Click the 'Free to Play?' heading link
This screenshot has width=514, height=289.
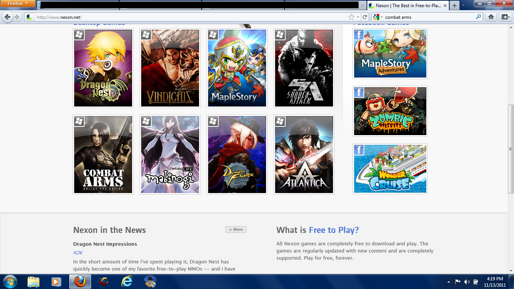(x=334, y=230)
